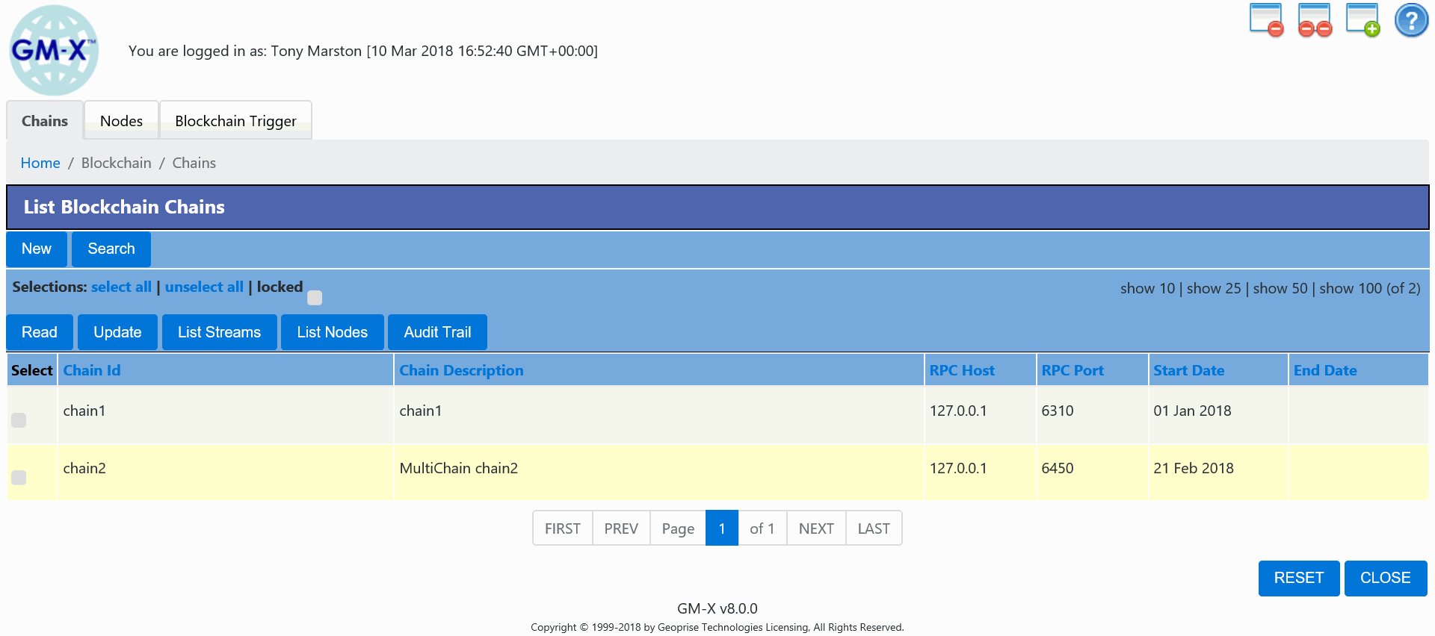Tick the select checkbox for chain2
1435x636 pixels.
coord(19,478)
